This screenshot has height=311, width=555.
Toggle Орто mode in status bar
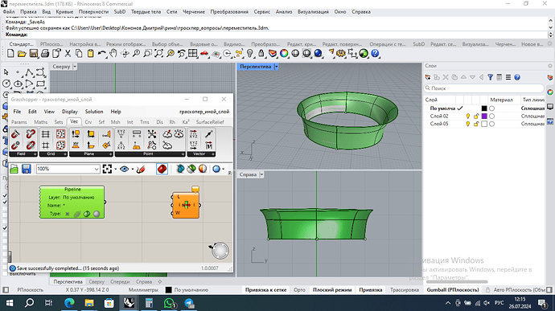[299, 290]
